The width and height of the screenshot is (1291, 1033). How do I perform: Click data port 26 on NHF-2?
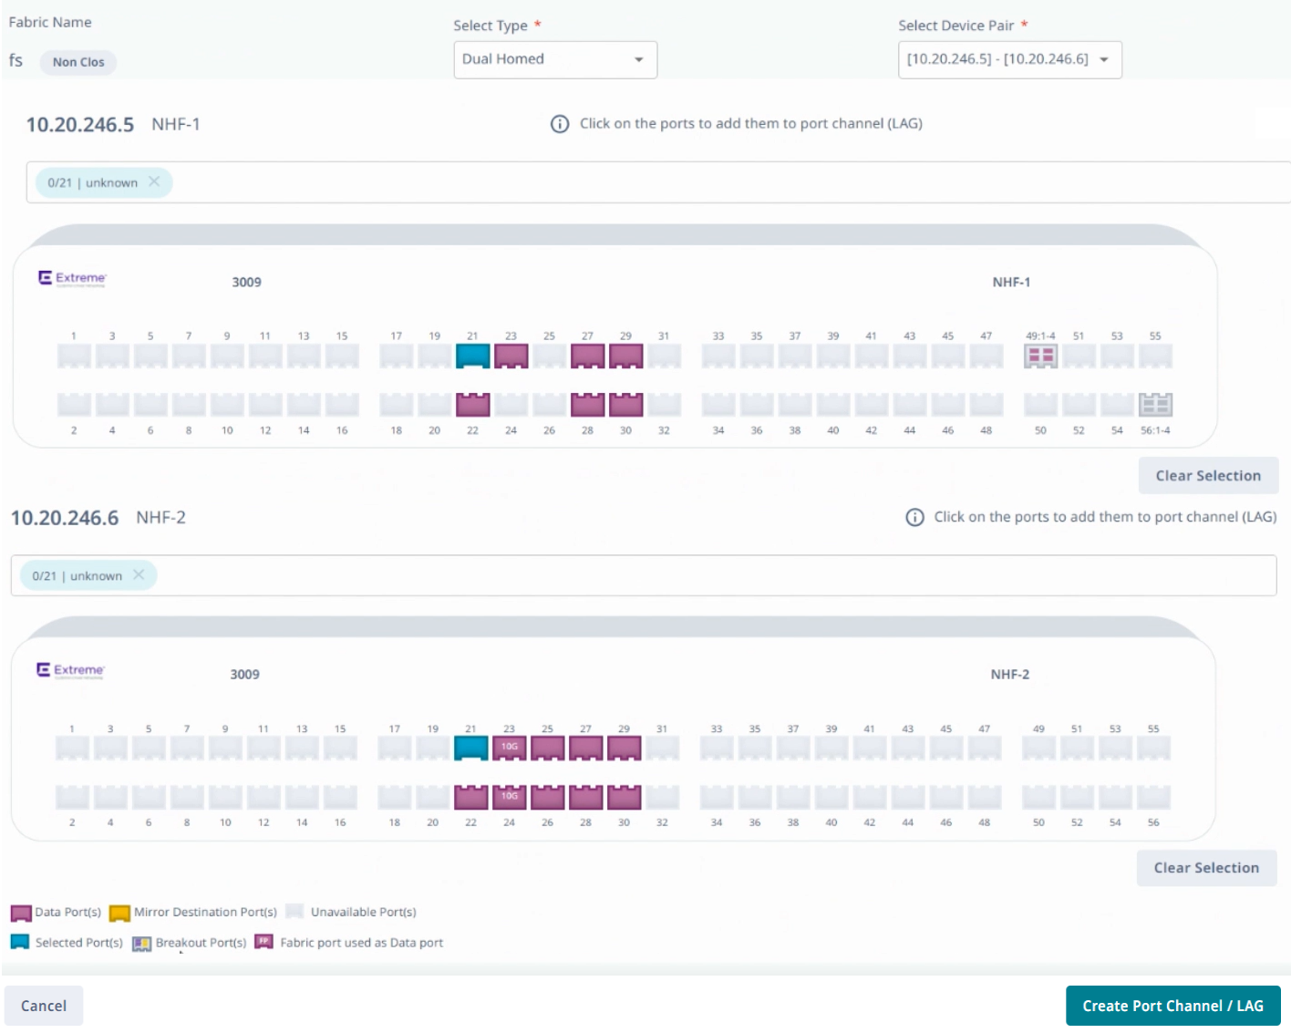[547, 797]
